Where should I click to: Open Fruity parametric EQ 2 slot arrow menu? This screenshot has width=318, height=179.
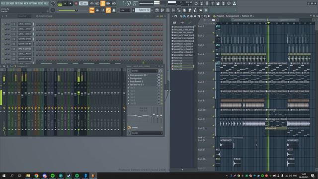[129, 75]
